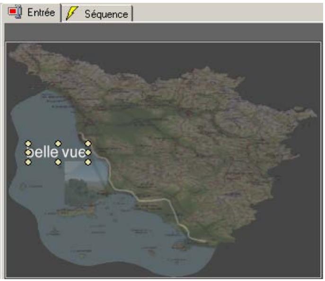Open the Séquence tab
This screenshot has width=325, height=281.
click(x=97, y=14)
